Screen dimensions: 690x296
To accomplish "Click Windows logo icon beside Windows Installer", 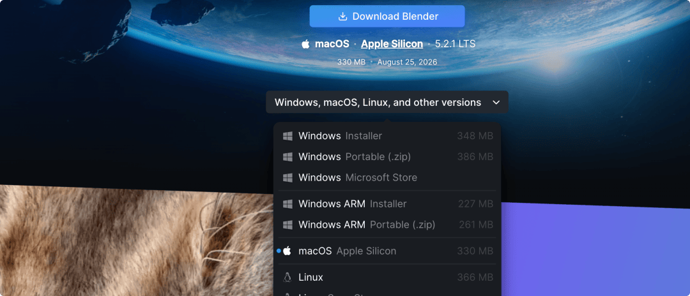I will click(287, 136).
